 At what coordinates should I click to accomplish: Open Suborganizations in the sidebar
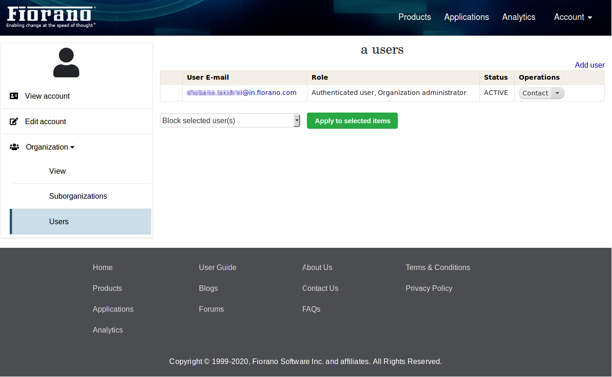(x=78, y=196)
